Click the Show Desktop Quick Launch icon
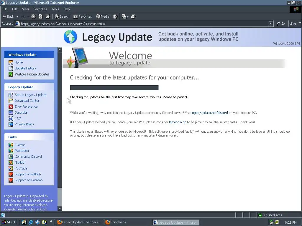Image resolution: width=302 pixels, height=226 pixels. click(24, 222)
